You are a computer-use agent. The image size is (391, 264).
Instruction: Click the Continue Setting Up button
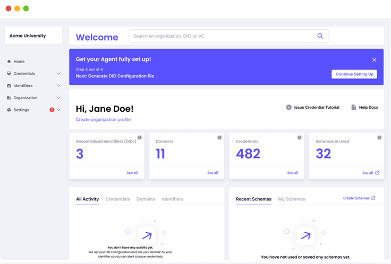coord(354,74)
